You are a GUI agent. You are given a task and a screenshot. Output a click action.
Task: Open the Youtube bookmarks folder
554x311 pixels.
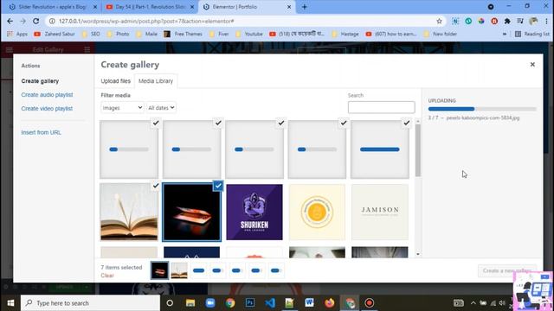[x=249, y=34]
